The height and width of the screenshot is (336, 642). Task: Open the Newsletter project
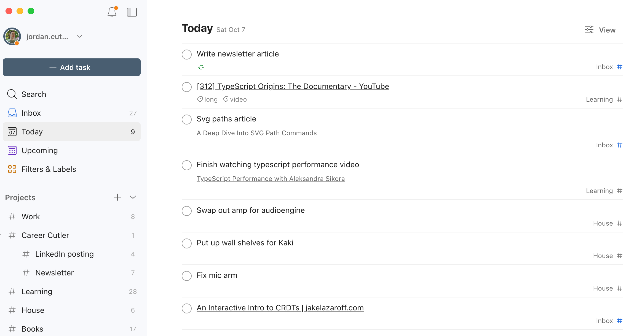pyautogui.click(x=54, y=273)
